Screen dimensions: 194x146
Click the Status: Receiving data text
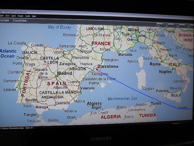pos(13,128)
